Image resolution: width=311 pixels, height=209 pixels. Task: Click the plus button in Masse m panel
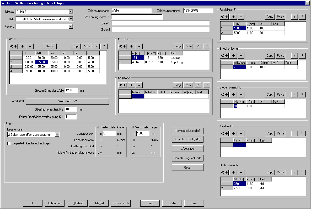(x=131, y=46)
